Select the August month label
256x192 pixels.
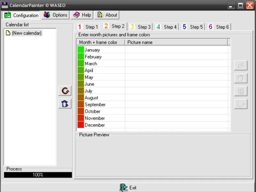(x=92, y=98)
